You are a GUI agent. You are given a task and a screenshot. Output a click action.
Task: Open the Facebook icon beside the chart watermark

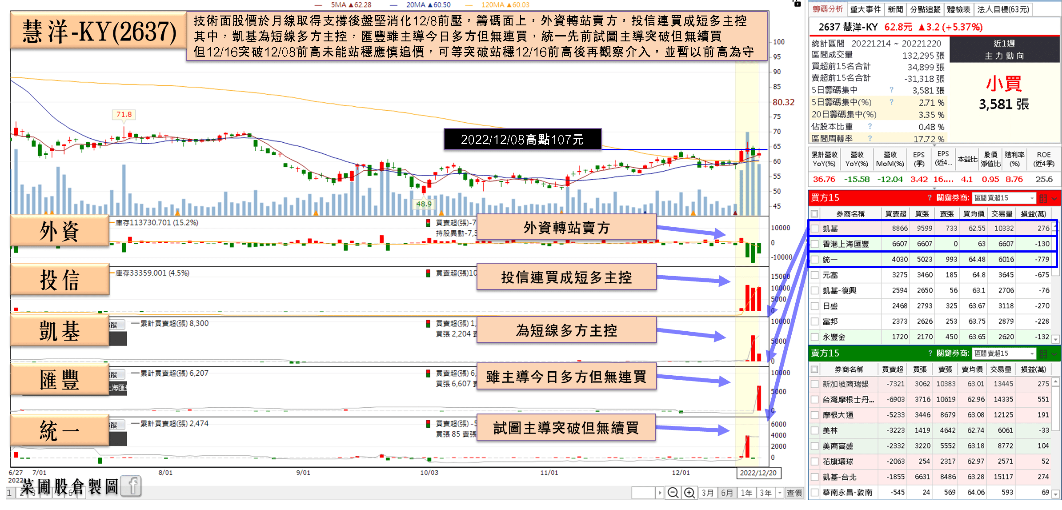tap(132, 486)
